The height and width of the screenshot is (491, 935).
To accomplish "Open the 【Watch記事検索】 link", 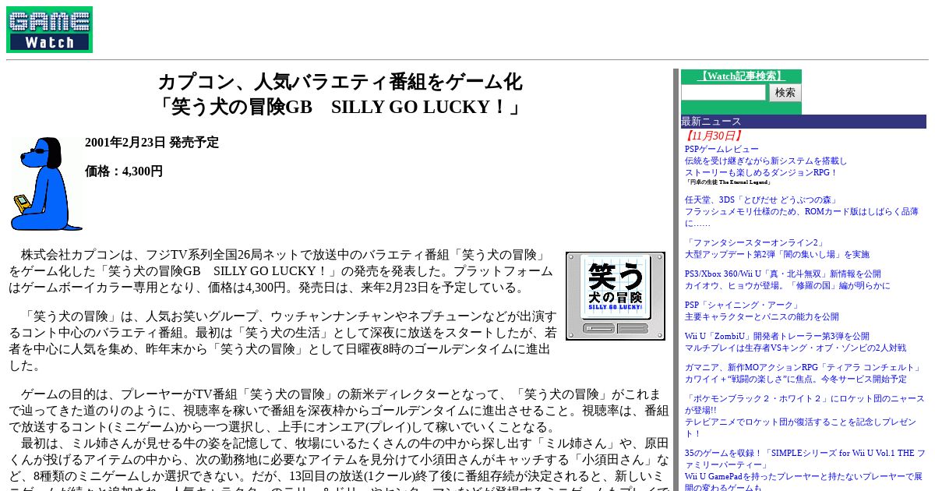I will pos(741,76).
